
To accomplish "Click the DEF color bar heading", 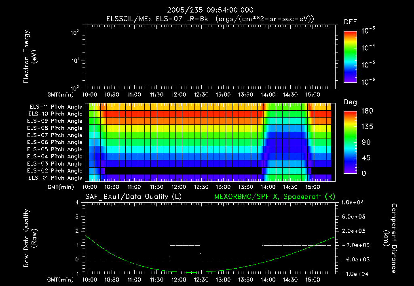I will click(350, 22).
